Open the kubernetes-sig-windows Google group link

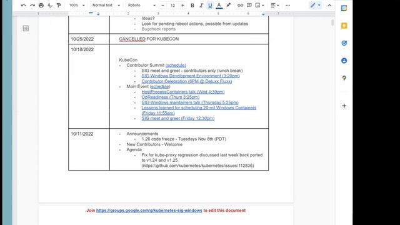click(x=149, y=211)
